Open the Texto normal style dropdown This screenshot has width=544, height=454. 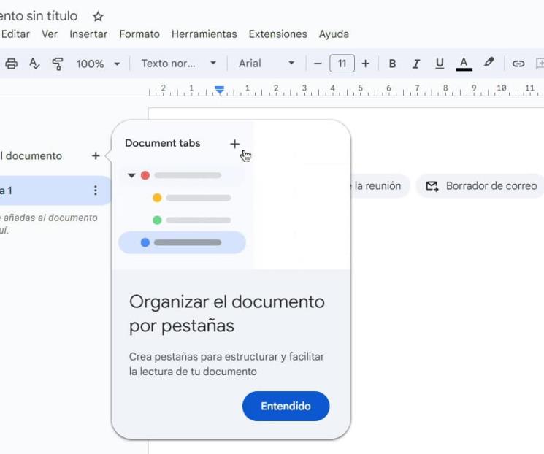(179, 64)
